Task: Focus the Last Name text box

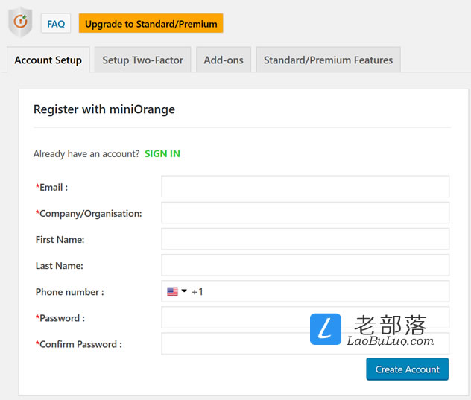Action: tap(306, 265)
